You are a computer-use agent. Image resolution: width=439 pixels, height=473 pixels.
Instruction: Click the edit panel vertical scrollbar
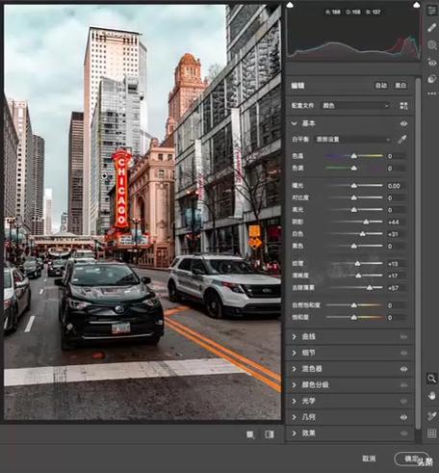click(x=418, y=252)
